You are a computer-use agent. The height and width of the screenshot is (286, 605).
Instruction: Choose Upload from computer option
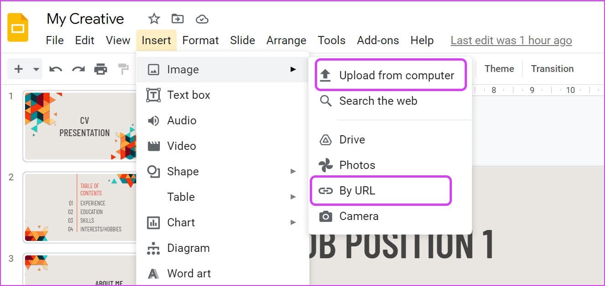tap(390, 75)
